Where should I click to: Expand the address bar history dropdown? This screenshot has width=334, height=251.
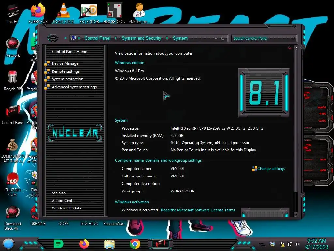[x=216, y=38]
